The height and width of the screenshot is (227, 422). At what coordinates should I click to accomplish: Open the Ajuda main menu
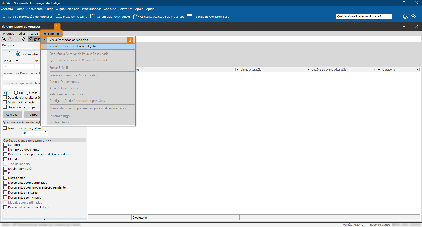coord(150,9)
